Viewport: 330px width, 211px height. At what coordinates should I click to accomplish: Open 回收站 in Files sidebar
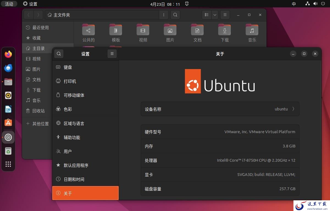click(38, 111)
